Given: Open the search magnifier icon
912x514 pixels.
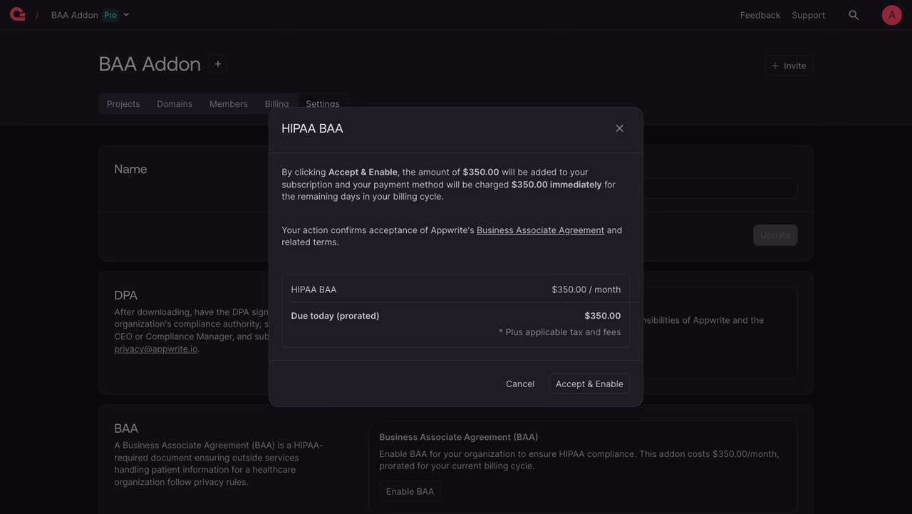Looking at the screenshot, I should pyautogui.click(x=854, y=15).
